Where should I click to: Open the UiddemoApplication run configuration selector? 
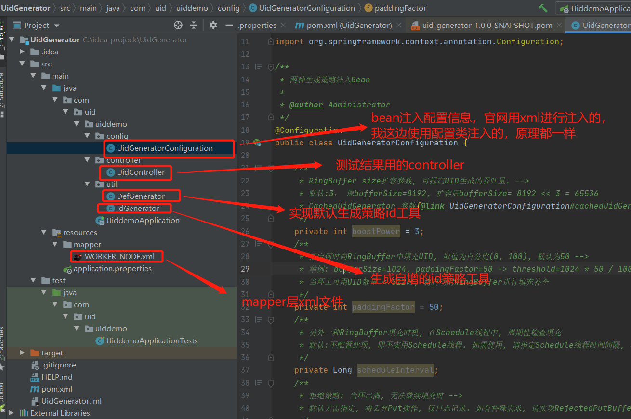594,9
